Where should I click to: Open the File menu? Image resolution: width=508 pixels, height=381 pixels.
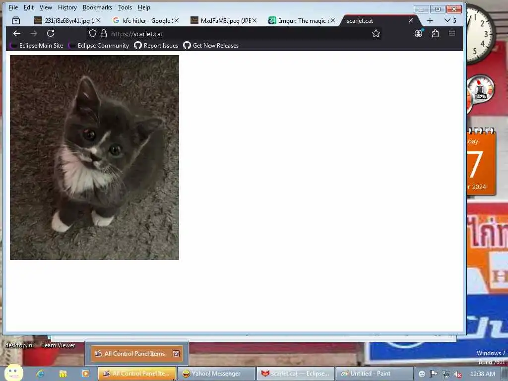(13, 7)
